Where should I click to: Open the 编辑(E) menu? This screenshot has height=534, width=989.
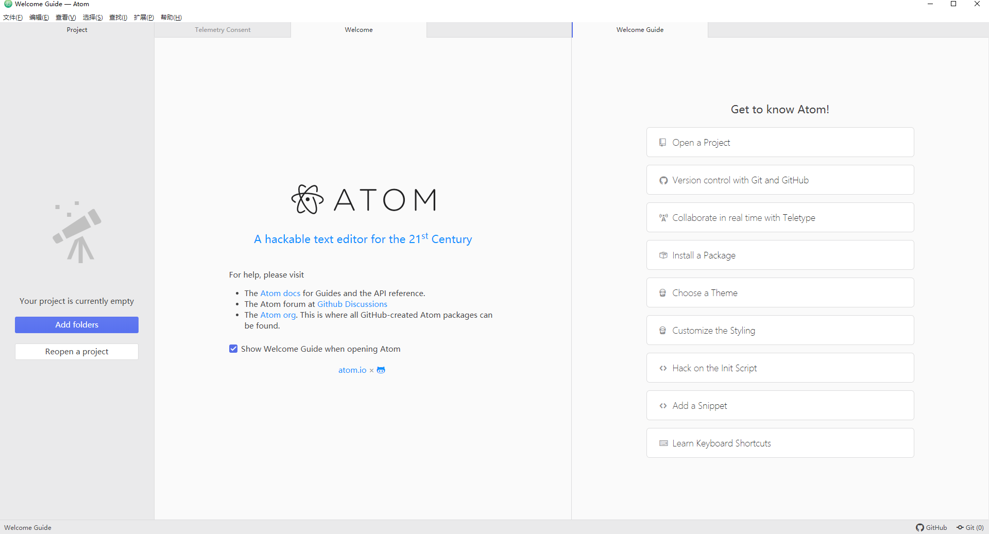(x=39, y=18)
